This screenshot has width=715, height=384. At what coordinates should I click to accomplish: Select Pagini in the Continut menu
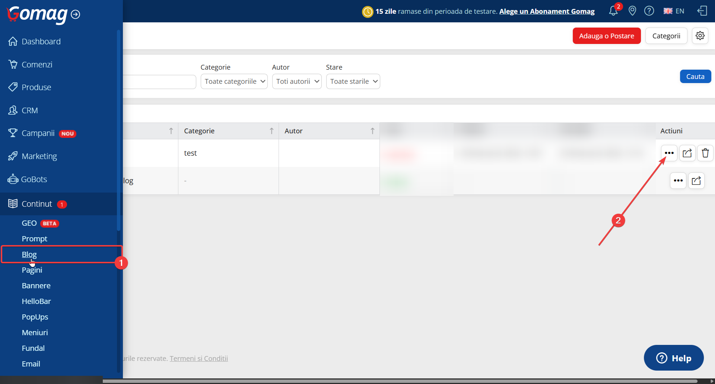(32, 270)
